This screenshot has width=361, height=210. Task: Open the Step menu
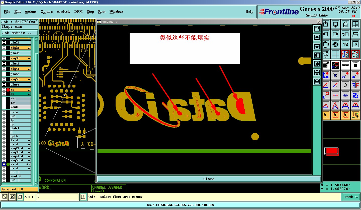(90, 11)
